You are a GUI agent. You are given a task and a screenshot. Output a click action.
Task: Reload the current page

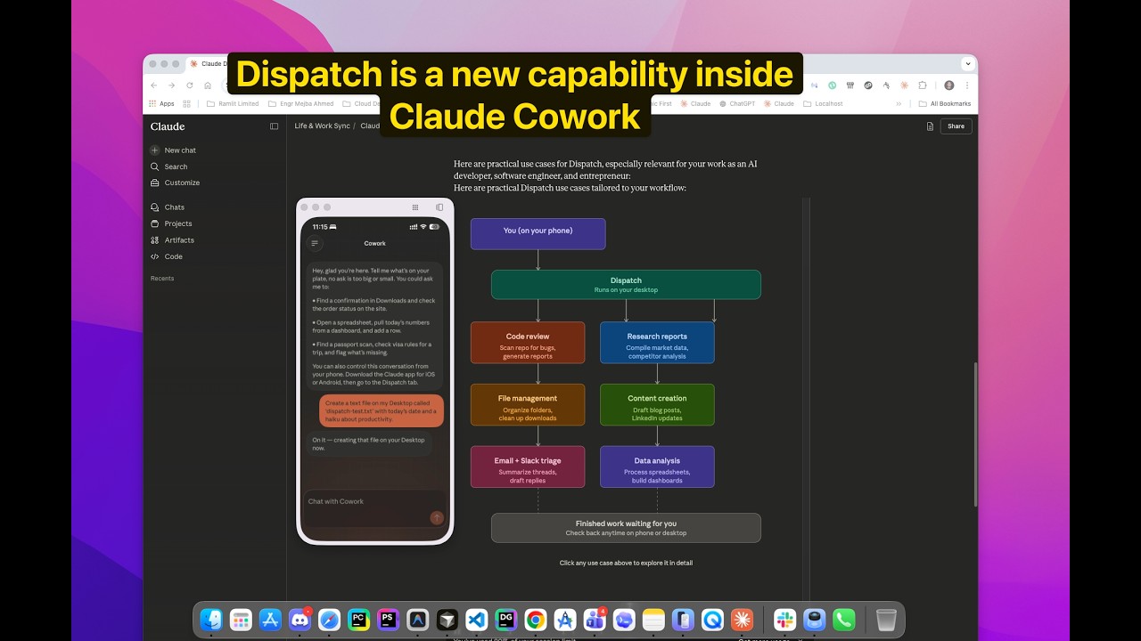(x=189, y=85)
